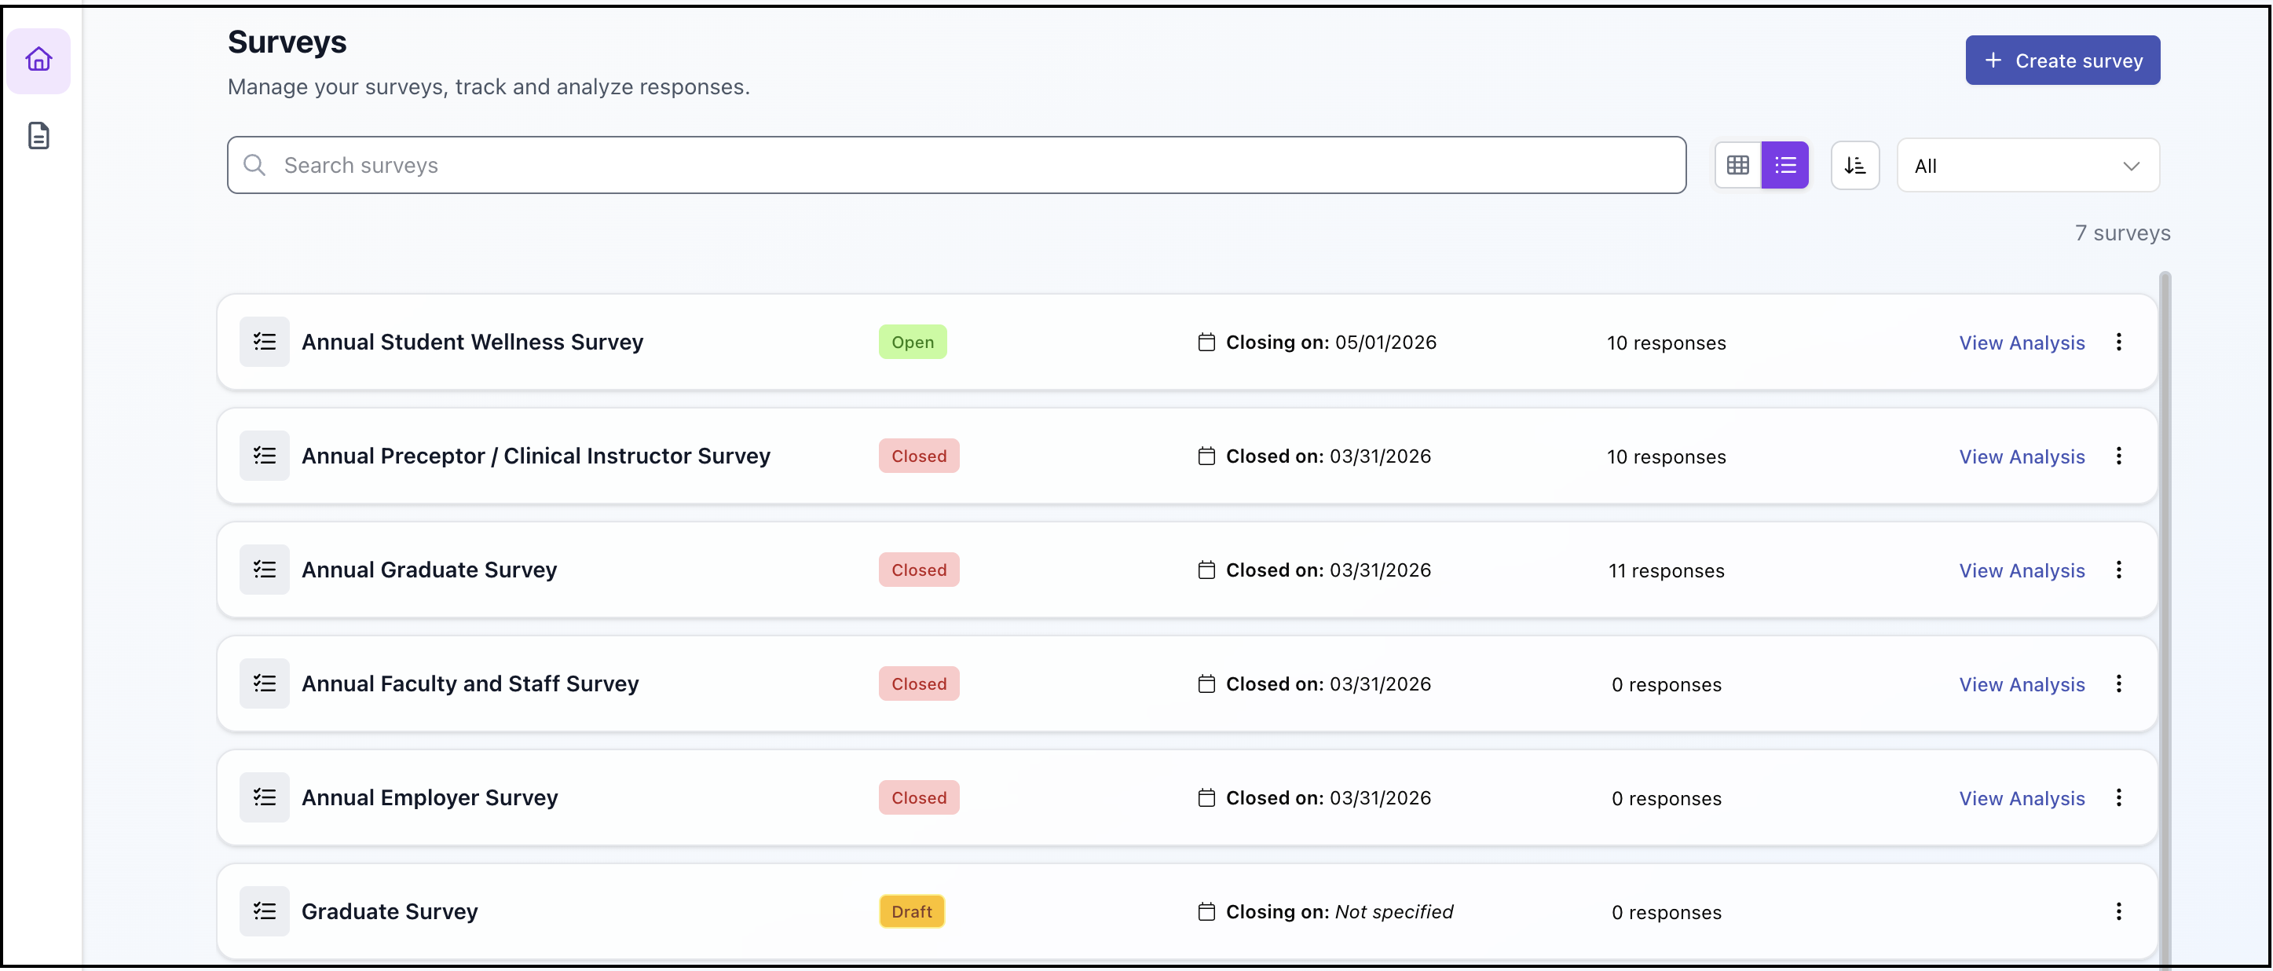Click calendar icon on Annual Employer Survey row
The width and height of the screenshot is (2273, 971).
coord(1206,798)
